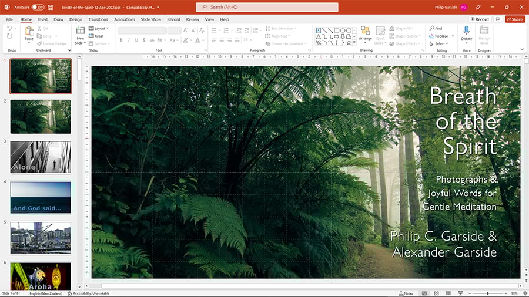This screenshot has width=529, height=297.
Task: Open the Layout dropdown
Action: (99, 28)
